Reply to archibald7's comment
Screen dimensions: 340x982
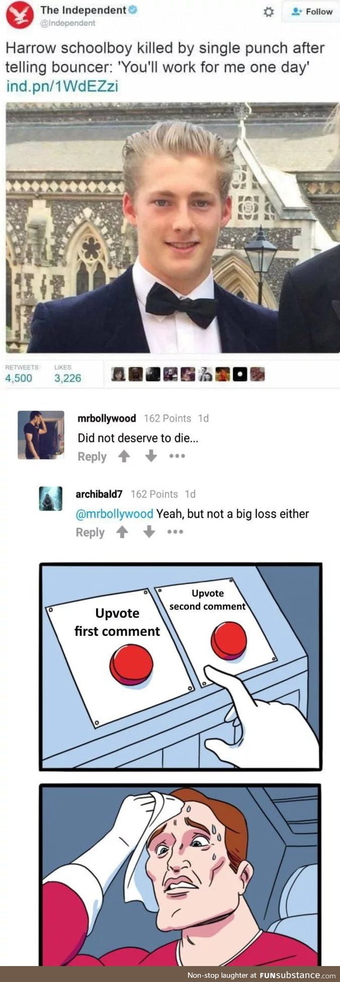[90, 532]
